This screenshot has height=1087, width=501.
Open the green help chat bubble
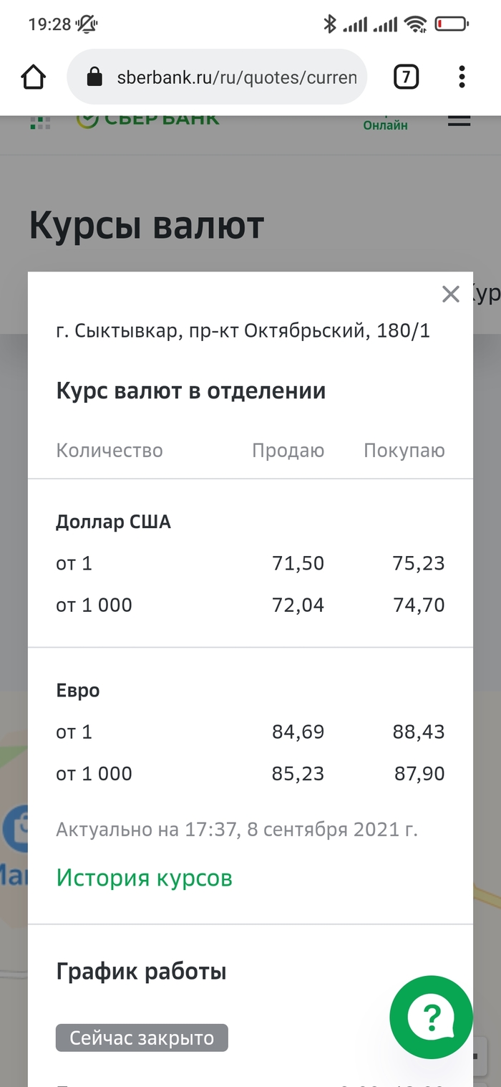(x=431, y=1017)
